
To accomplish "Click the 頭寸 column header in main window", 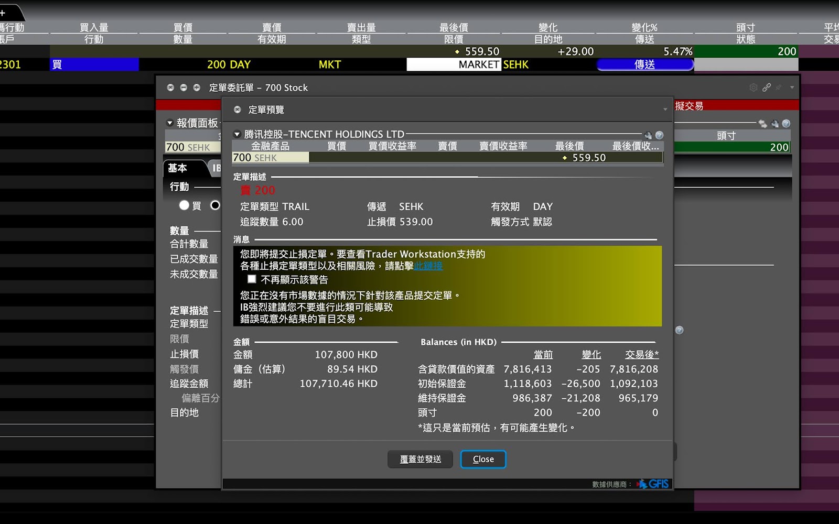I will (746, 27).
